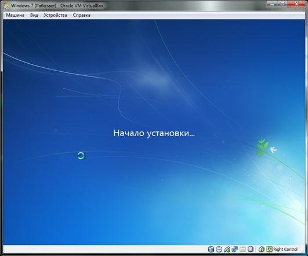Click the VirtualBox icon in title bar

6,5
